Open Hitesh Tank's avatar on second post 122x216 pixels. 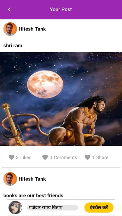coord(10,179)
